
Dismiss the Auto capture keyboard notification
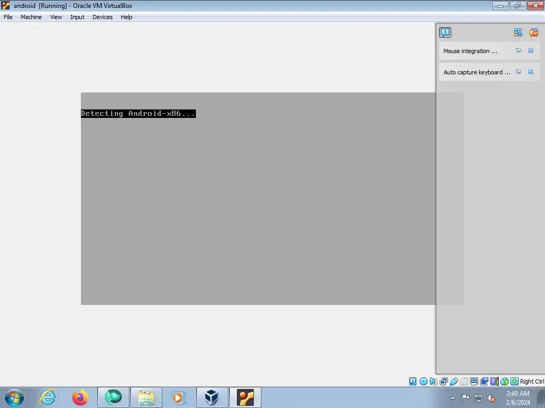click(531, 72)
